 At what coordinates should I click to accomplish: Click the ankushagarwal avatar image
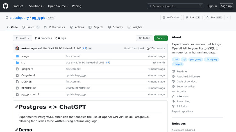17,48
